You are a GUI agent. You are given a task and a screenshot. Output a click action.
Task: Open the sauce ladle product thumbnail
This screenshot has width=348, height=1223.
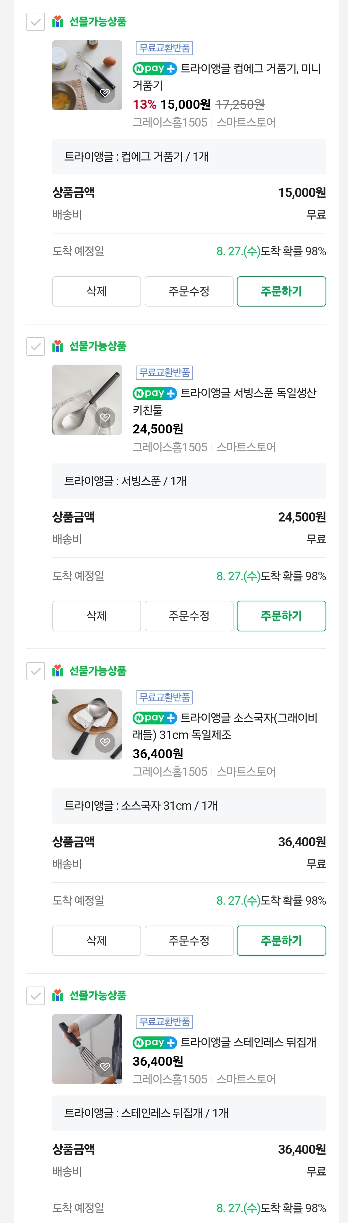coord(87,724)
